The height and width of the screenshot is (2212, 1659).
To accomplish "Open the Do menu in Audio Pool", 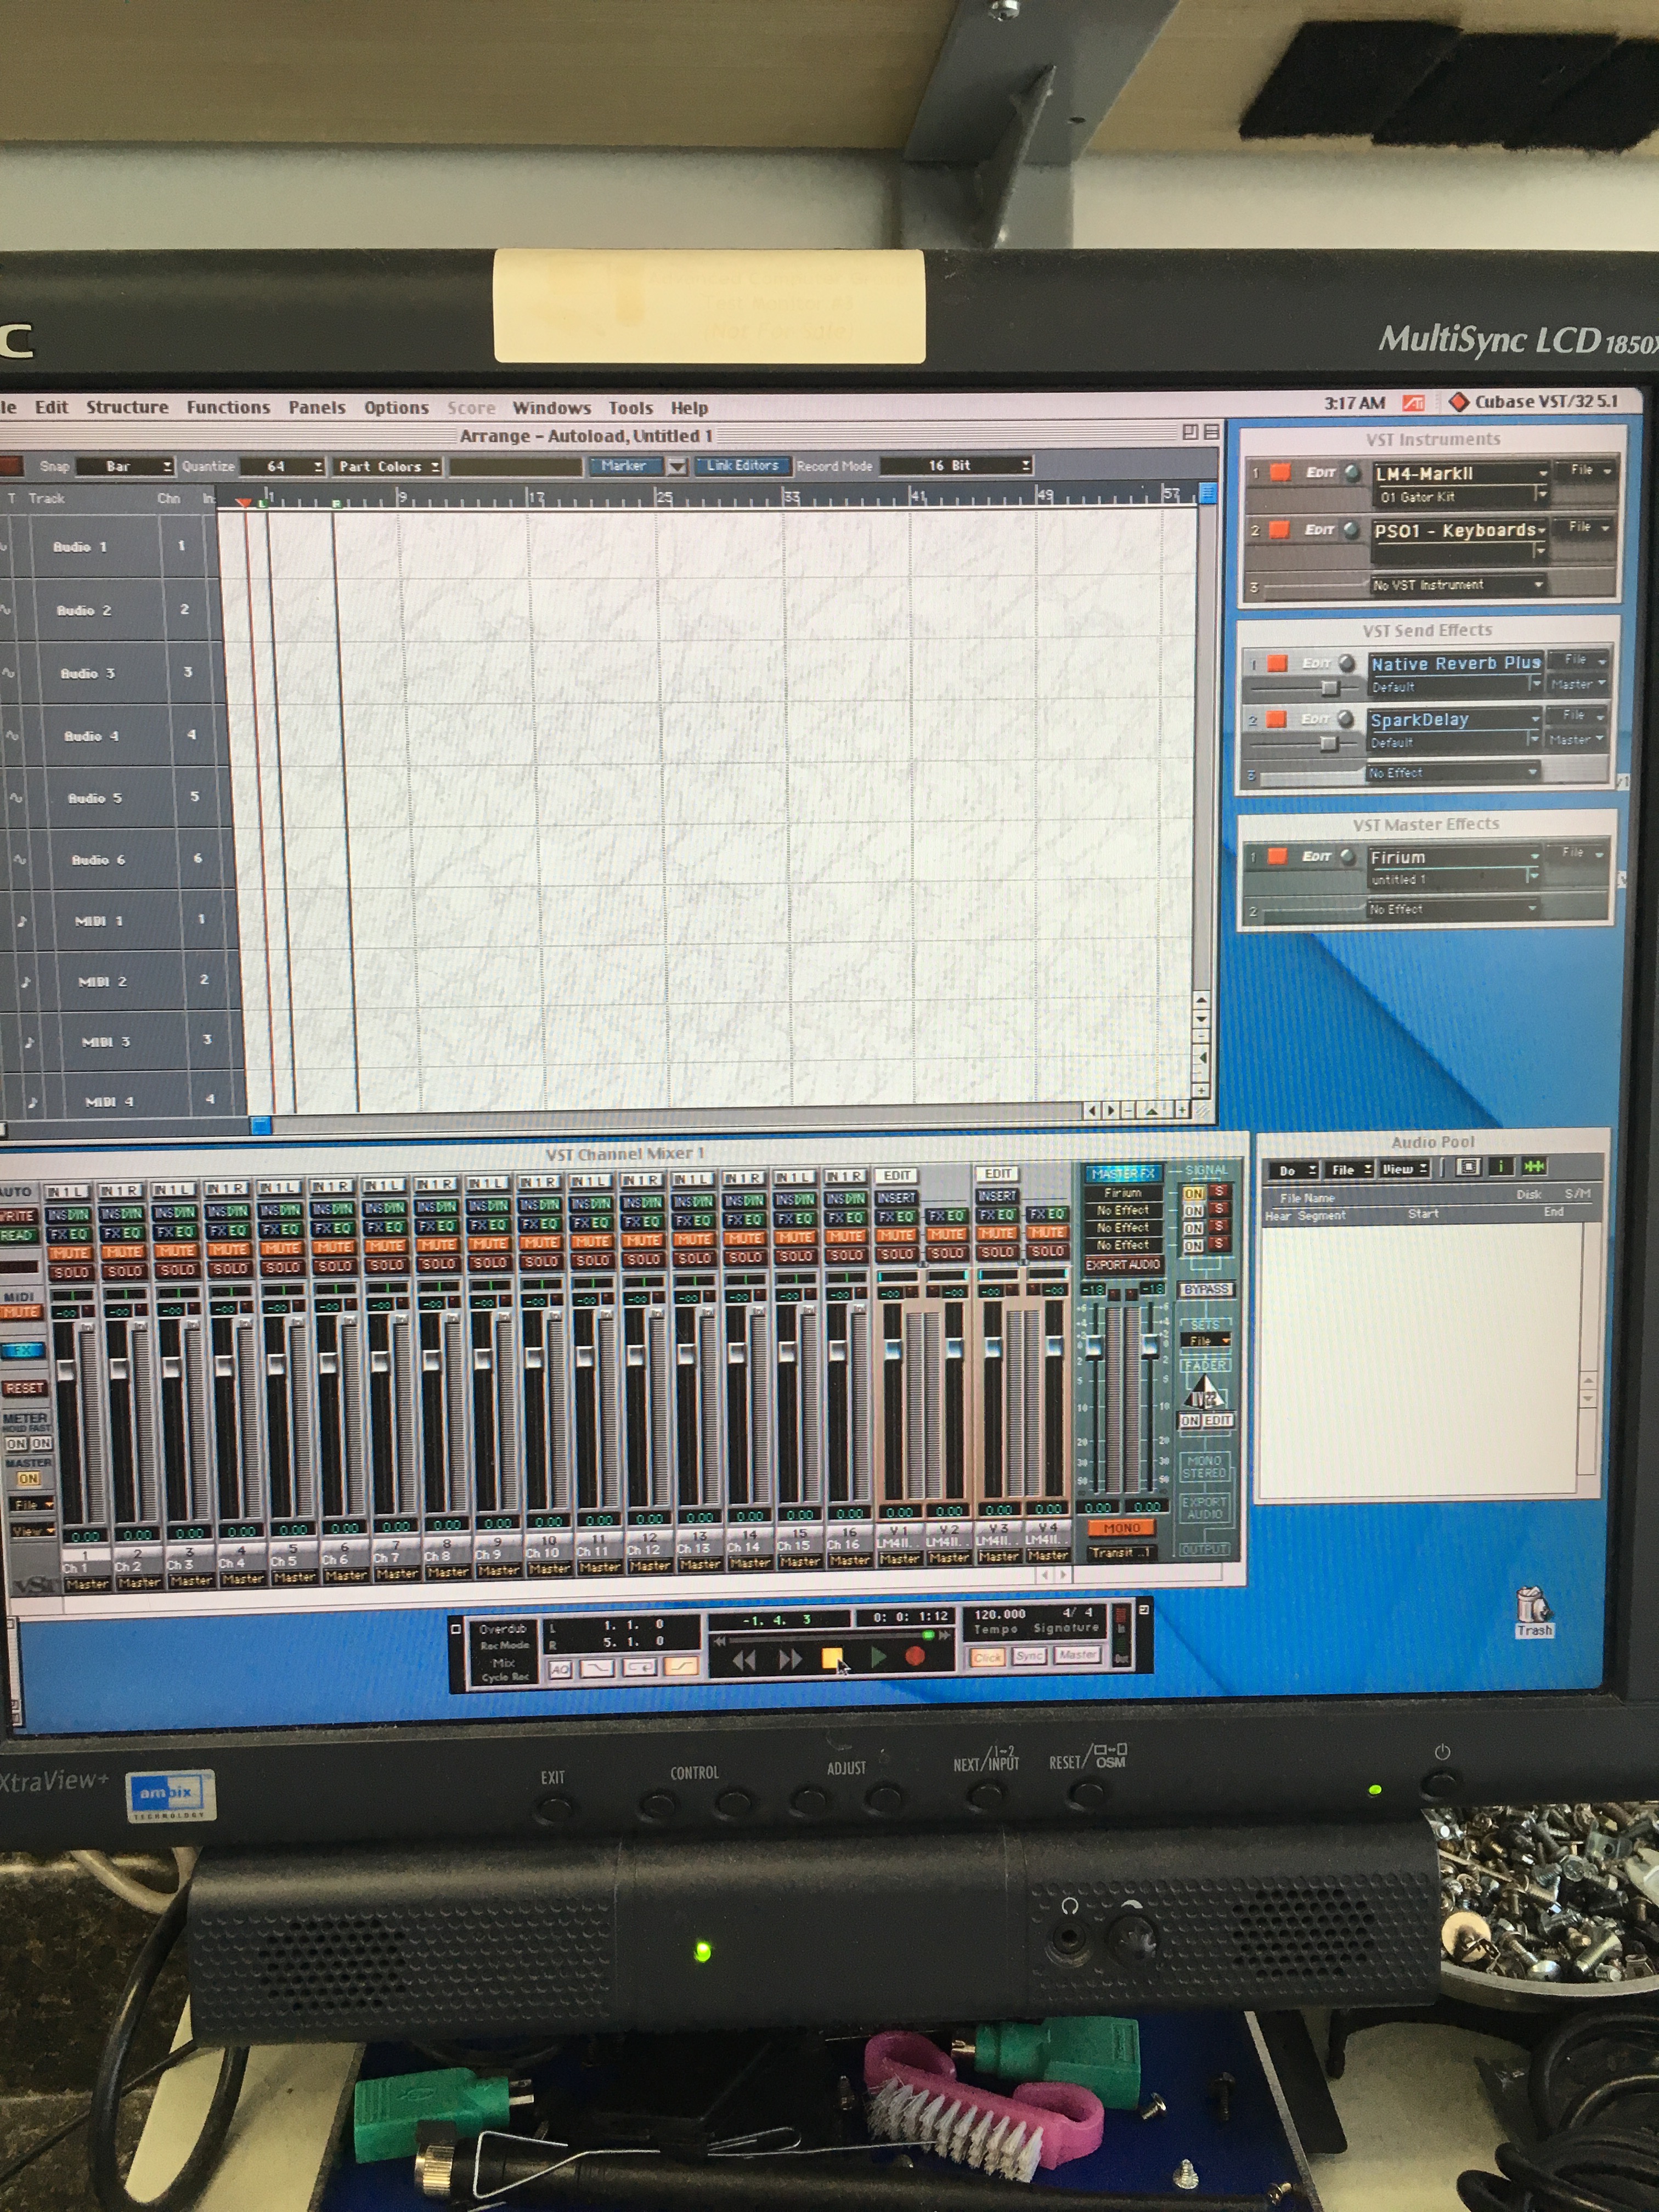I will tap(1293, 1169).
